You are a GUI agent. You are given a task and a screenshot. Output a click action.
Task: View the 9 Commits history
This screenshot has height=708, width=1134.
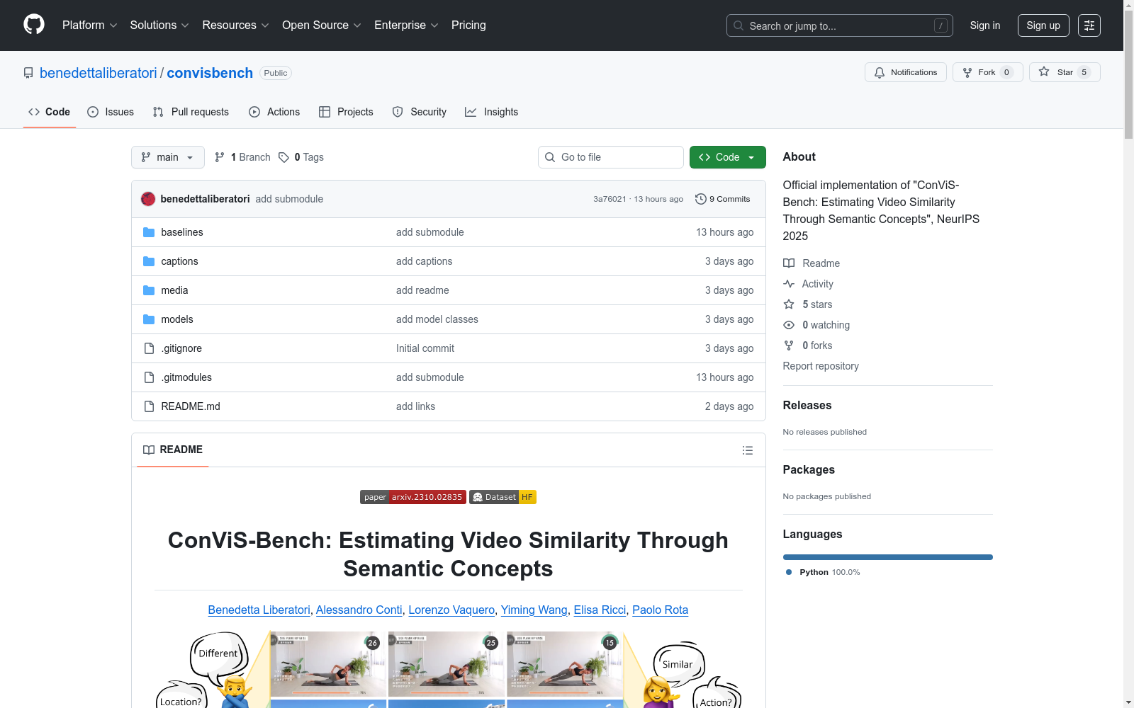[723, 199]
